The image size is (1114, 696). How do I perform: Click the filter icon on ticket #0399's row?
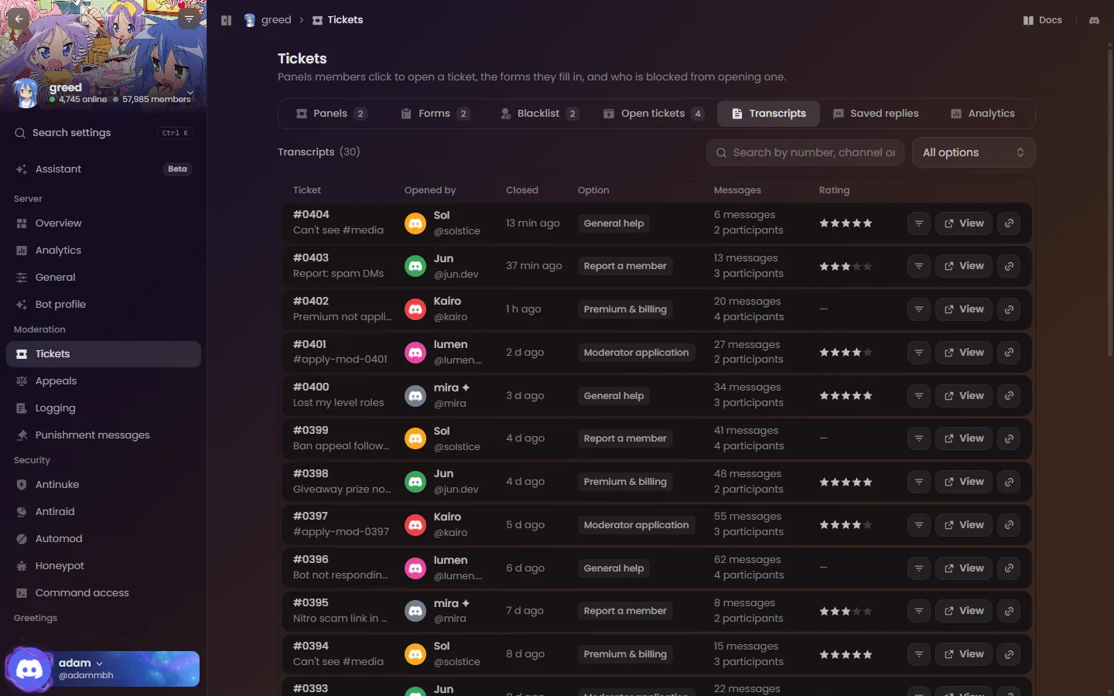(x=918, y=438)
